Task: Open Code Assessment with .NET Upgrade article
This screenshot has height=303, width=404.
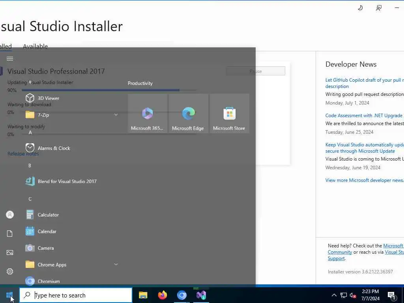Action: (364, 116)
